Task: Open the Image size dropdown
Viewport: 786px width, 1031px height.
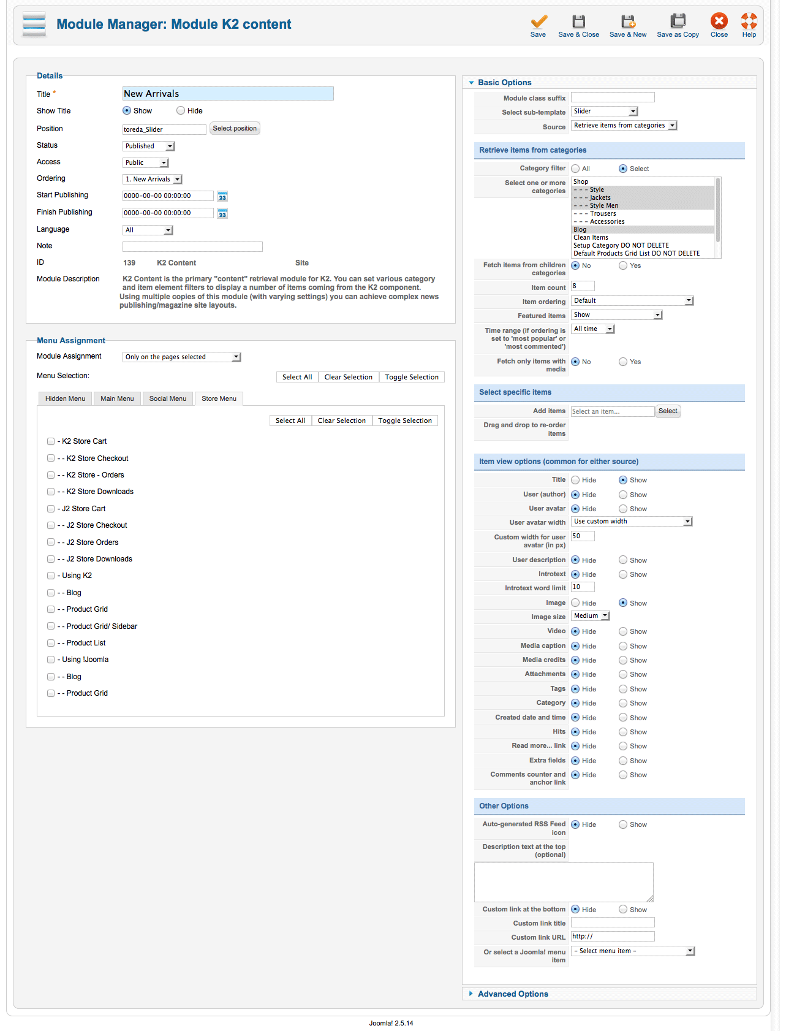Action: (591, 616)
